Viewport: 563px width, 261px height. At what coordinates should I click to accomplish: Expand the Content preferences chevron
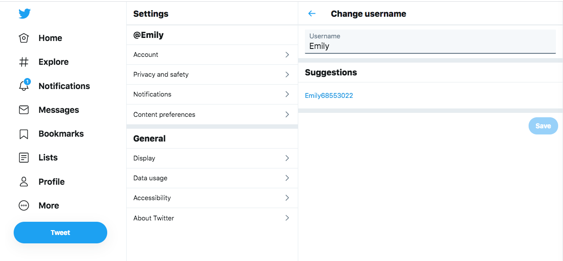click(287, 114)
